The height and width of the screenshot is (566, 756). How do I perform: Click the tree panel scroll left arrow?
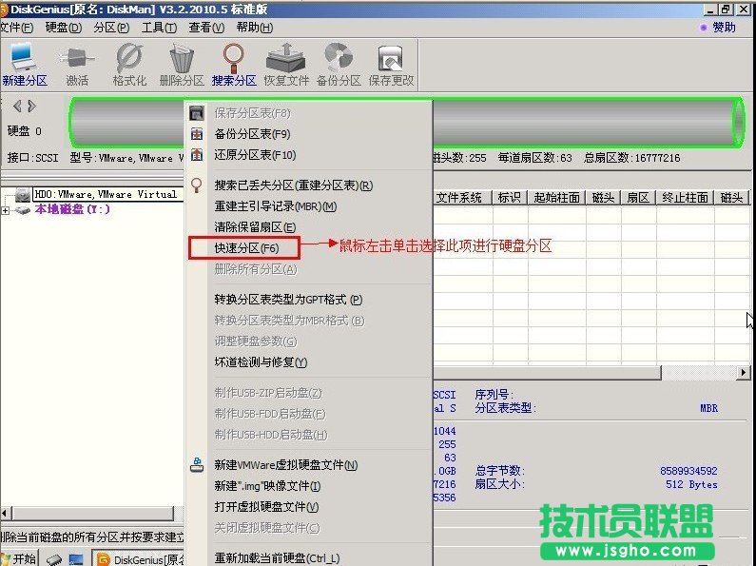(6, 513)
